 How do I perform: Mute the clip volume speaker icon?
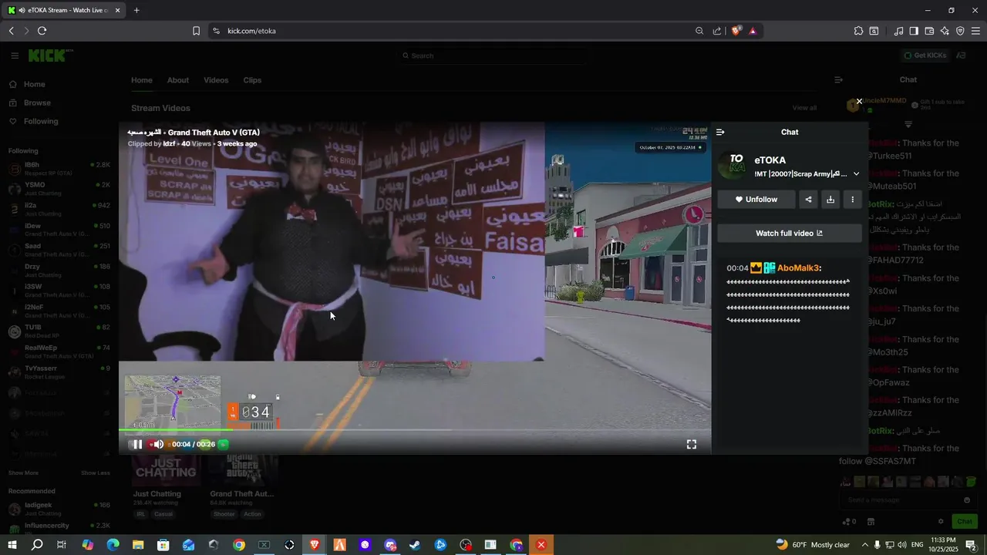tap(157, 444)
